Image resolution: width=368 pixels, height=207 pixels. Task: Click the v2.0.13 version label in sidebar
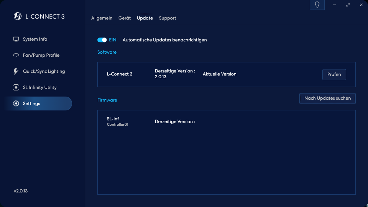pos(21,191)
